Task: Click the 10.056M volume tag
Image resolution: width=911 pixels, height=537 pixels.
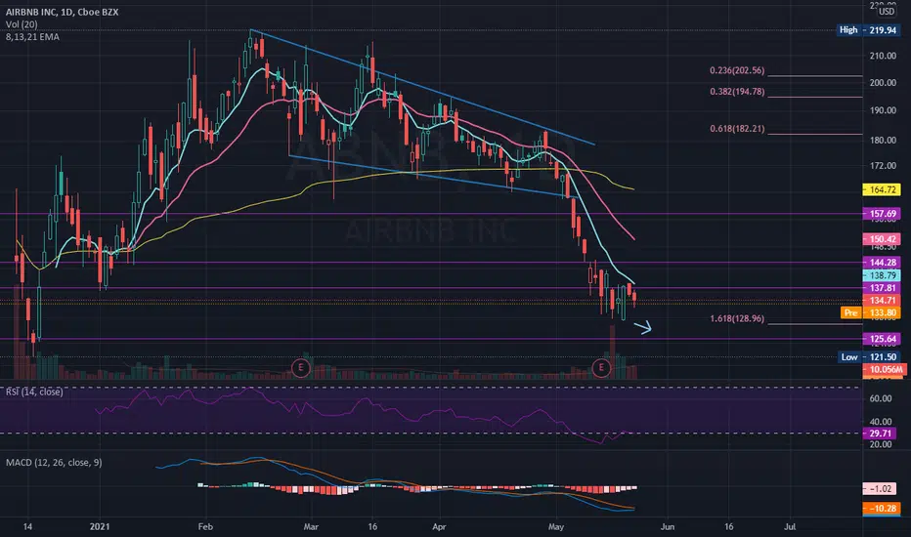Action: point(884,370)
